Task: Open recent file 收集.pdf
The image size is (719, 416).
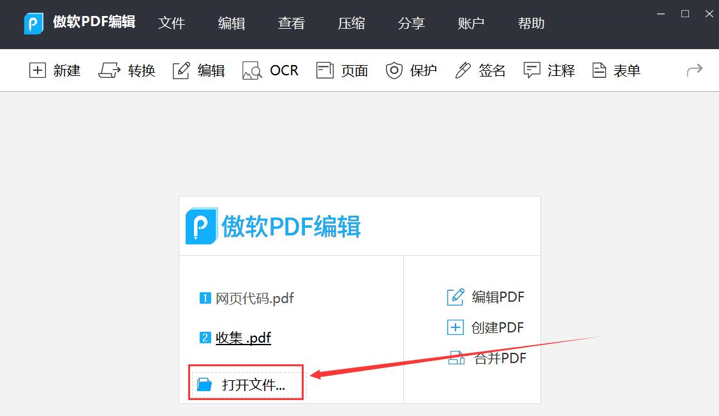Action: pyautogui.click(x=244, y=338)
